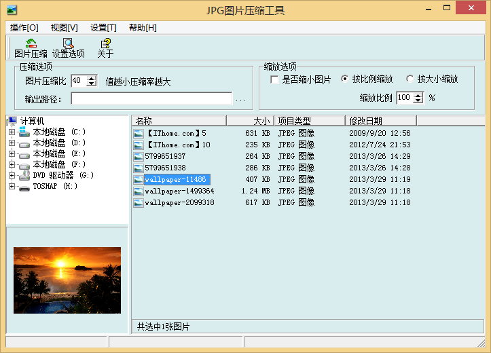The image size is (491, 353).
Task: Sort files by the 项目类型 column header
Action: [310, 120]
